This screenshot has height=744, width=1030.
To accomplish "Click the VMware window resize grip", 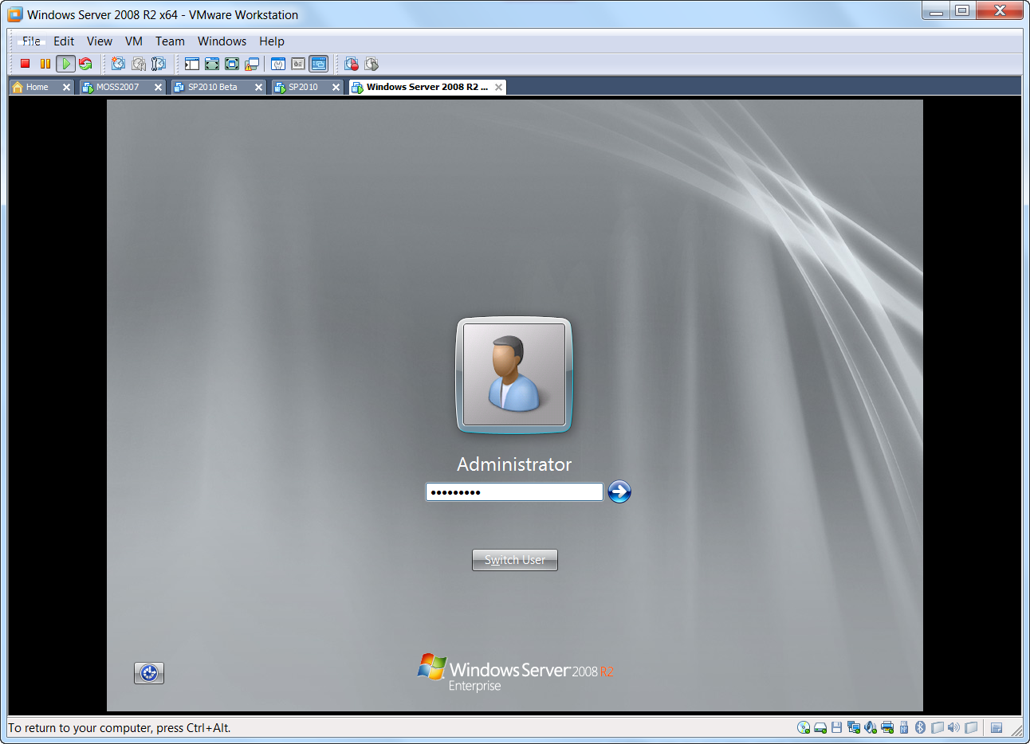I will pyautogui.click(x=1016, y=730).
